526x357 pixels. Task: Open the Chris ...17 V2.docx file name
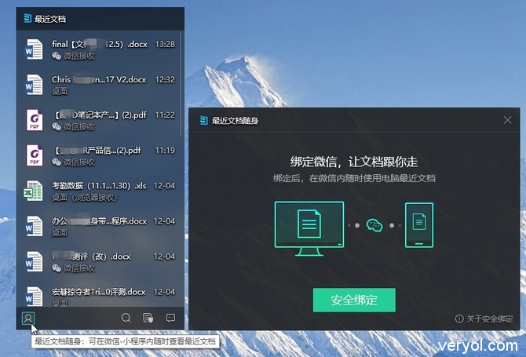click(x=99, y=79)
